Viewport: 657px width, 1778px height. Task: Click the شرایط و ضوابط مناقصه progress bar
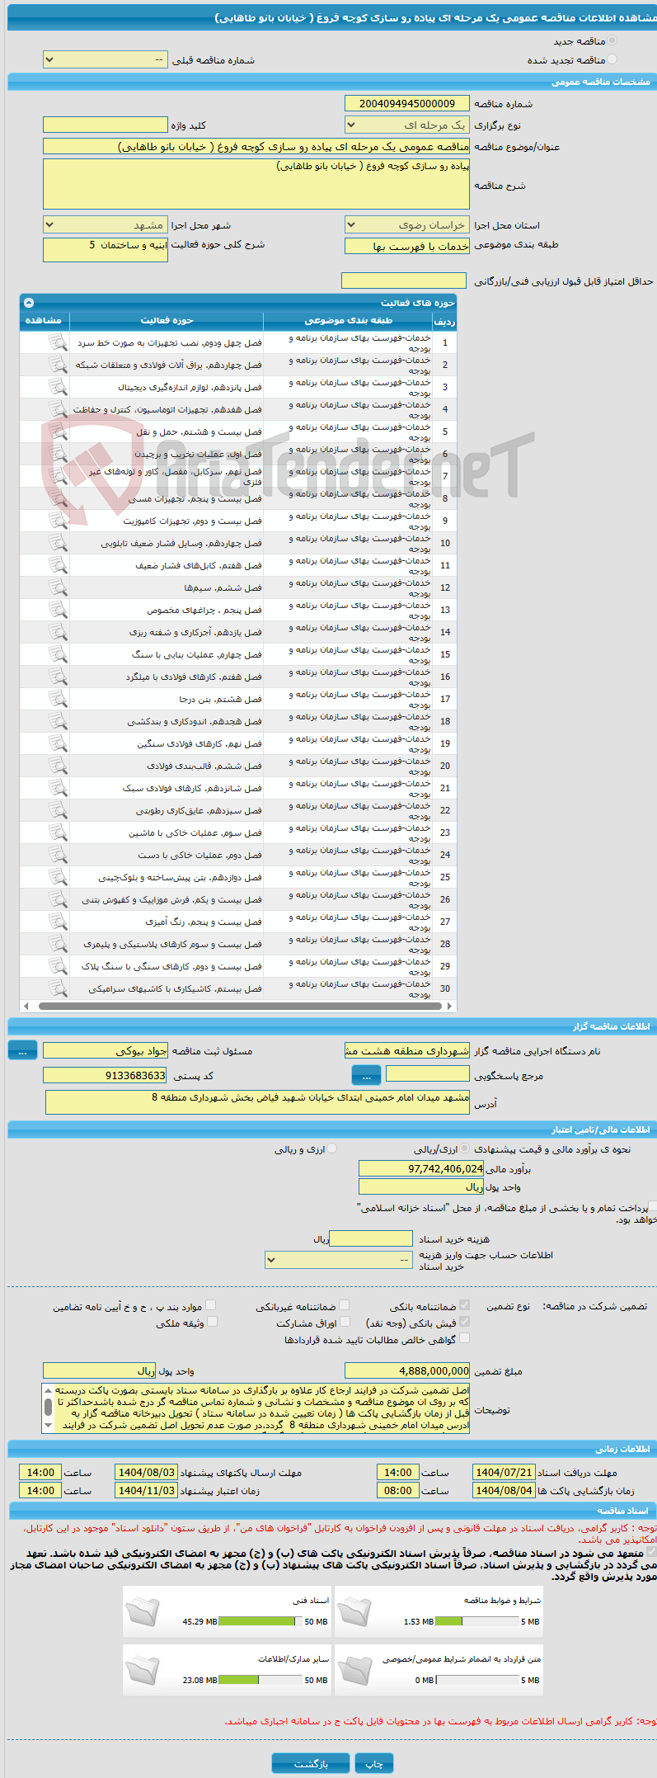[x=476, y=1621]
